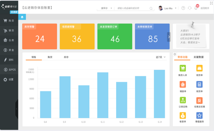Open the gear settings icon above 常用功能
Viewport: 214px width, 131px height.
click(x=175, y=54)
